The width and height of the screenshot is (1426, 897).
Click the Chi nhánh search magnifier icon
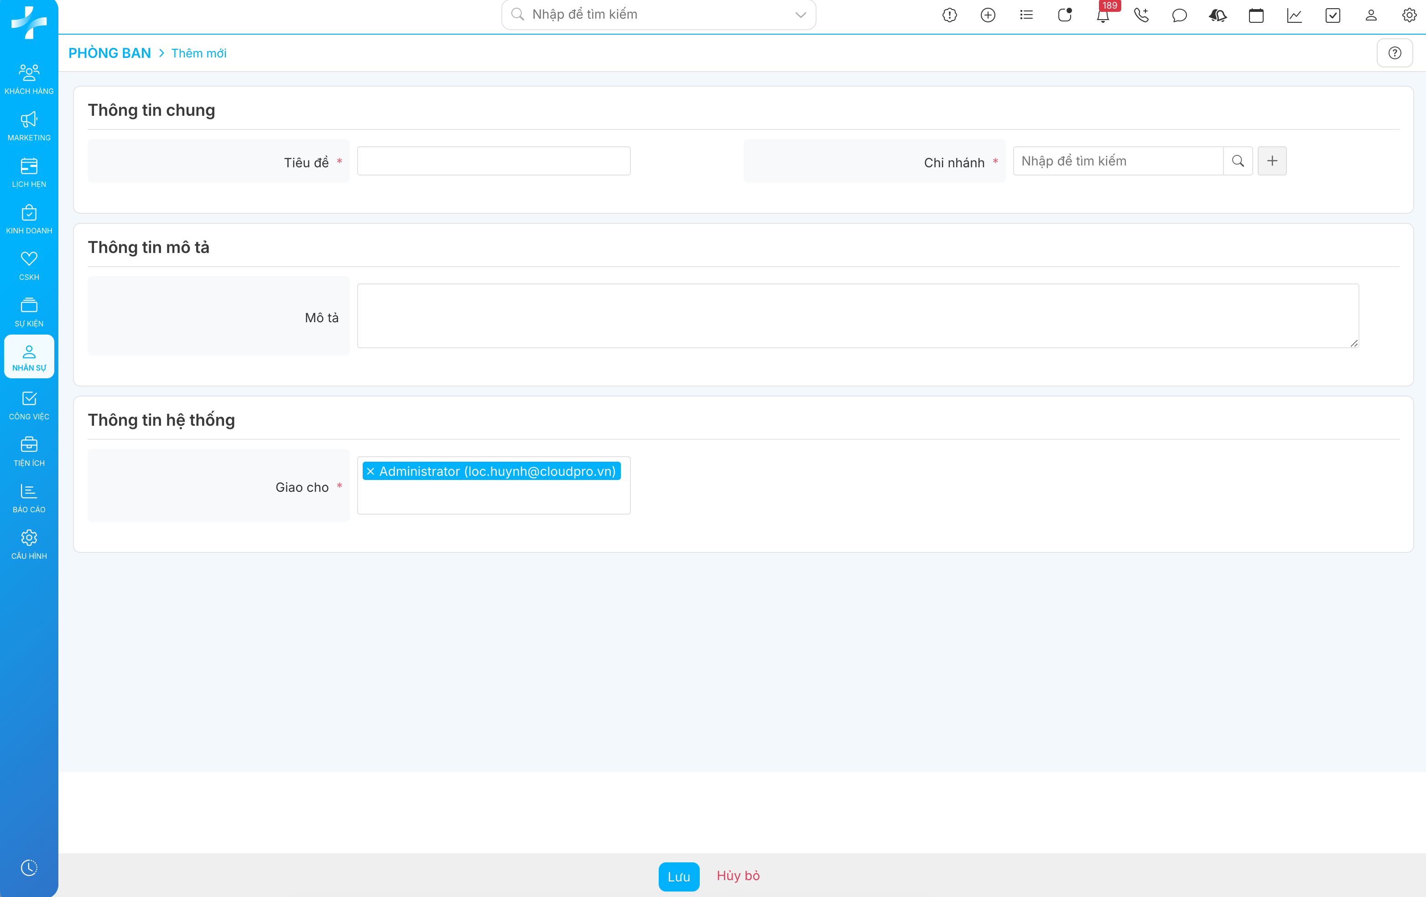(x=1238, y=161)
